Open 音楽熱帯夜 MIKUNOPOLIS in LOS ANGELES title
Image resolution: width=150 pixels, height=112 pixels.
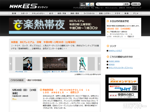[x=66, y=91]
